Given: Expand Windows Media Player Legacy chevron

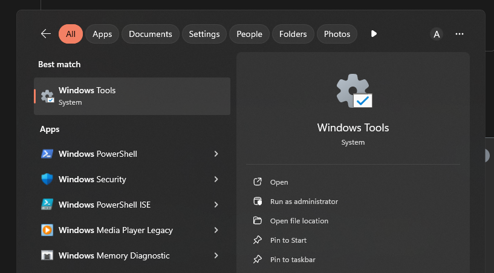Looking at the screenshot, I should coord(216,230).
